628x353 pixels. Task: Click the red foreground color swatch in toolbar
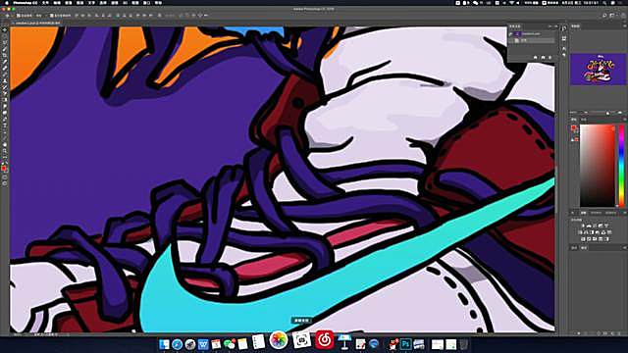[x=4, y=169]
